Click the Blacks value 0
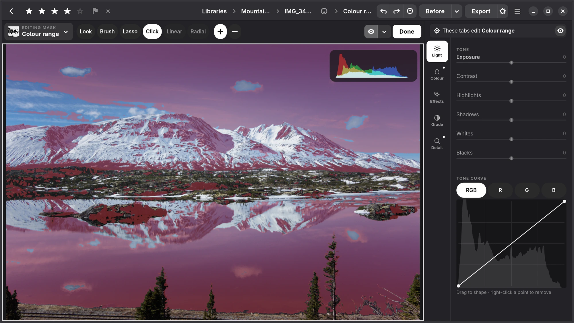The width and height of the screenshot is (574, 323). point(564,153)
